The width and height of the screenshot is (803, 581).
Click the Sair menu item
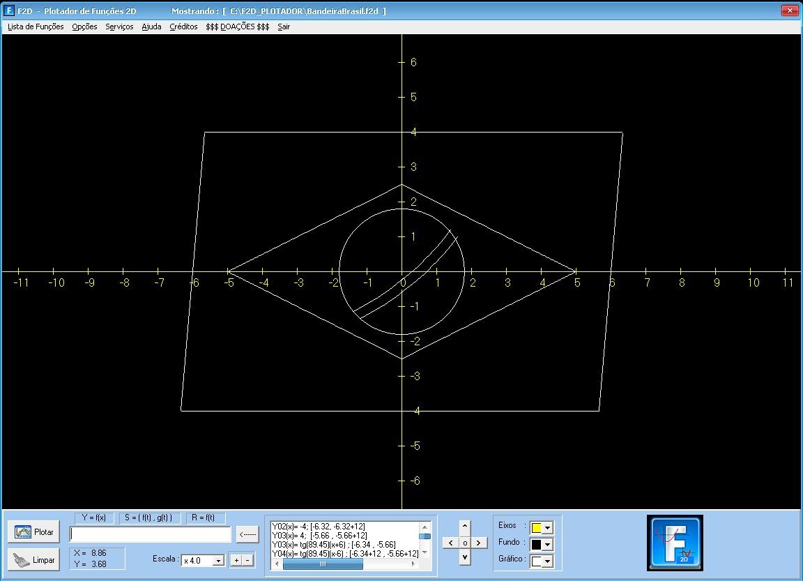click(x=284, y=27)
